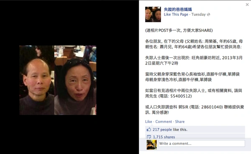The width and height of the screenshot is (251, 154).
Task: Click the Like This Page link
Action: click(x=176, y=14)
